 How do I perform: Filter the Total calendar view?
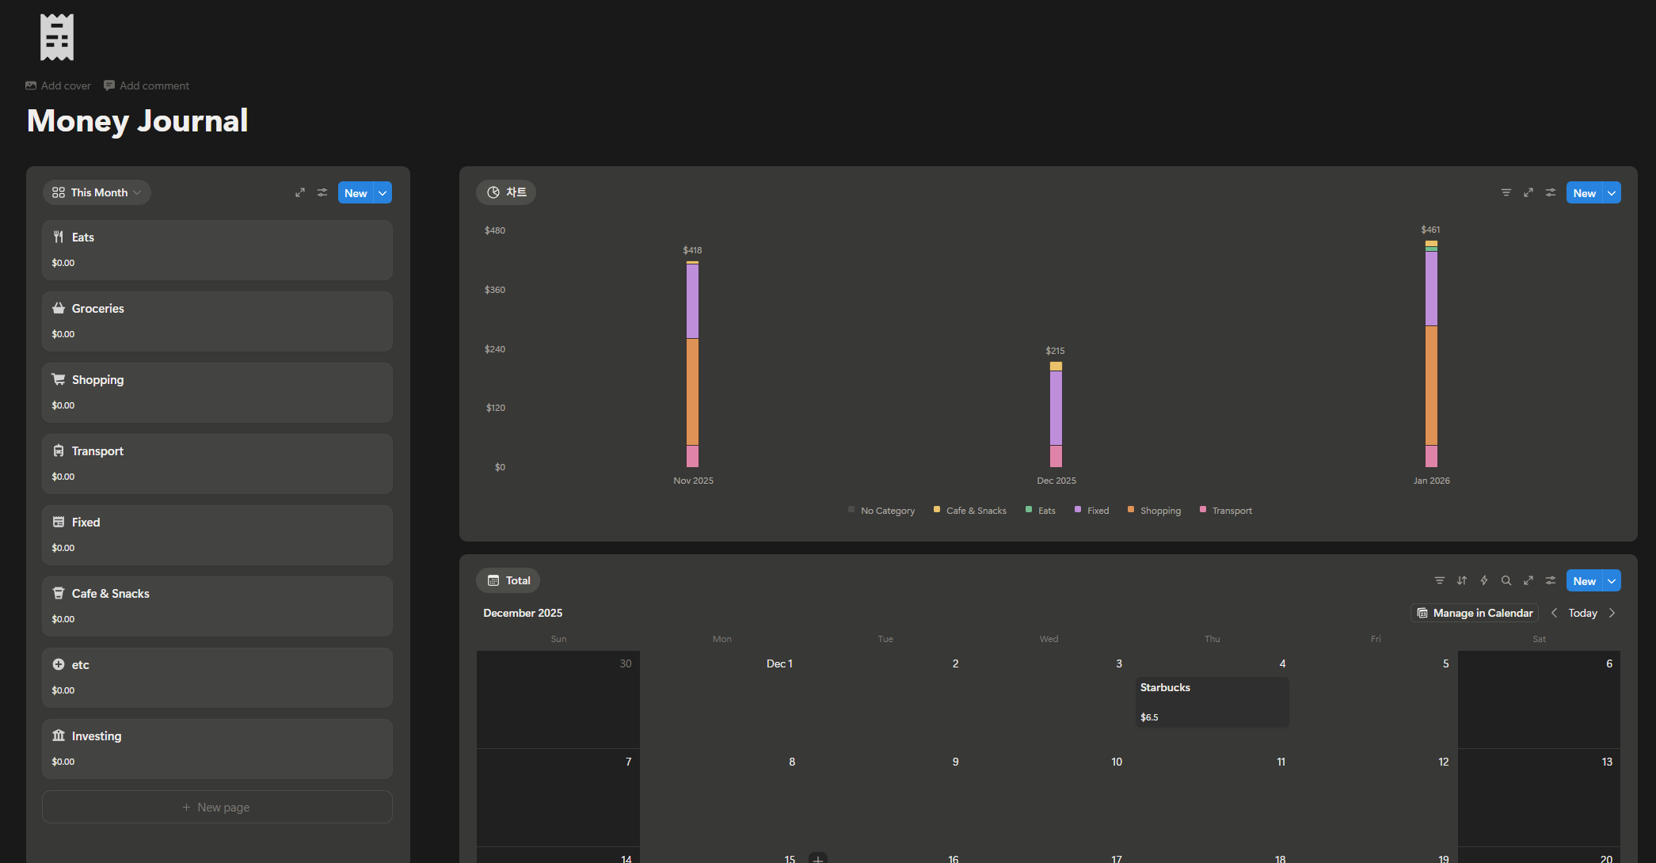click(x=1440, y=580)
